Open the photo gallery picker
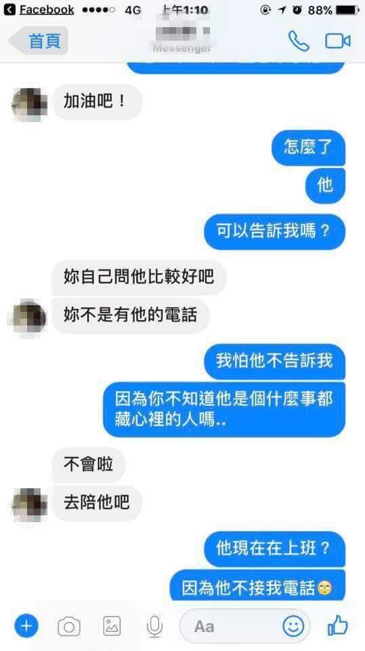This screenshot has width=365, height=651. point(112,626)
